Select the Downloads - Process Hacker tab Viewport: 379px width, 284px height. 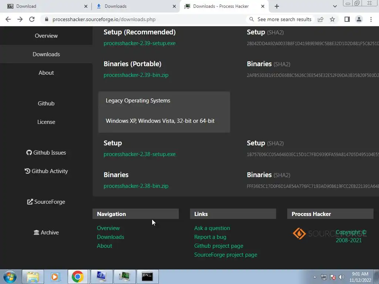(x=224, y=6)
